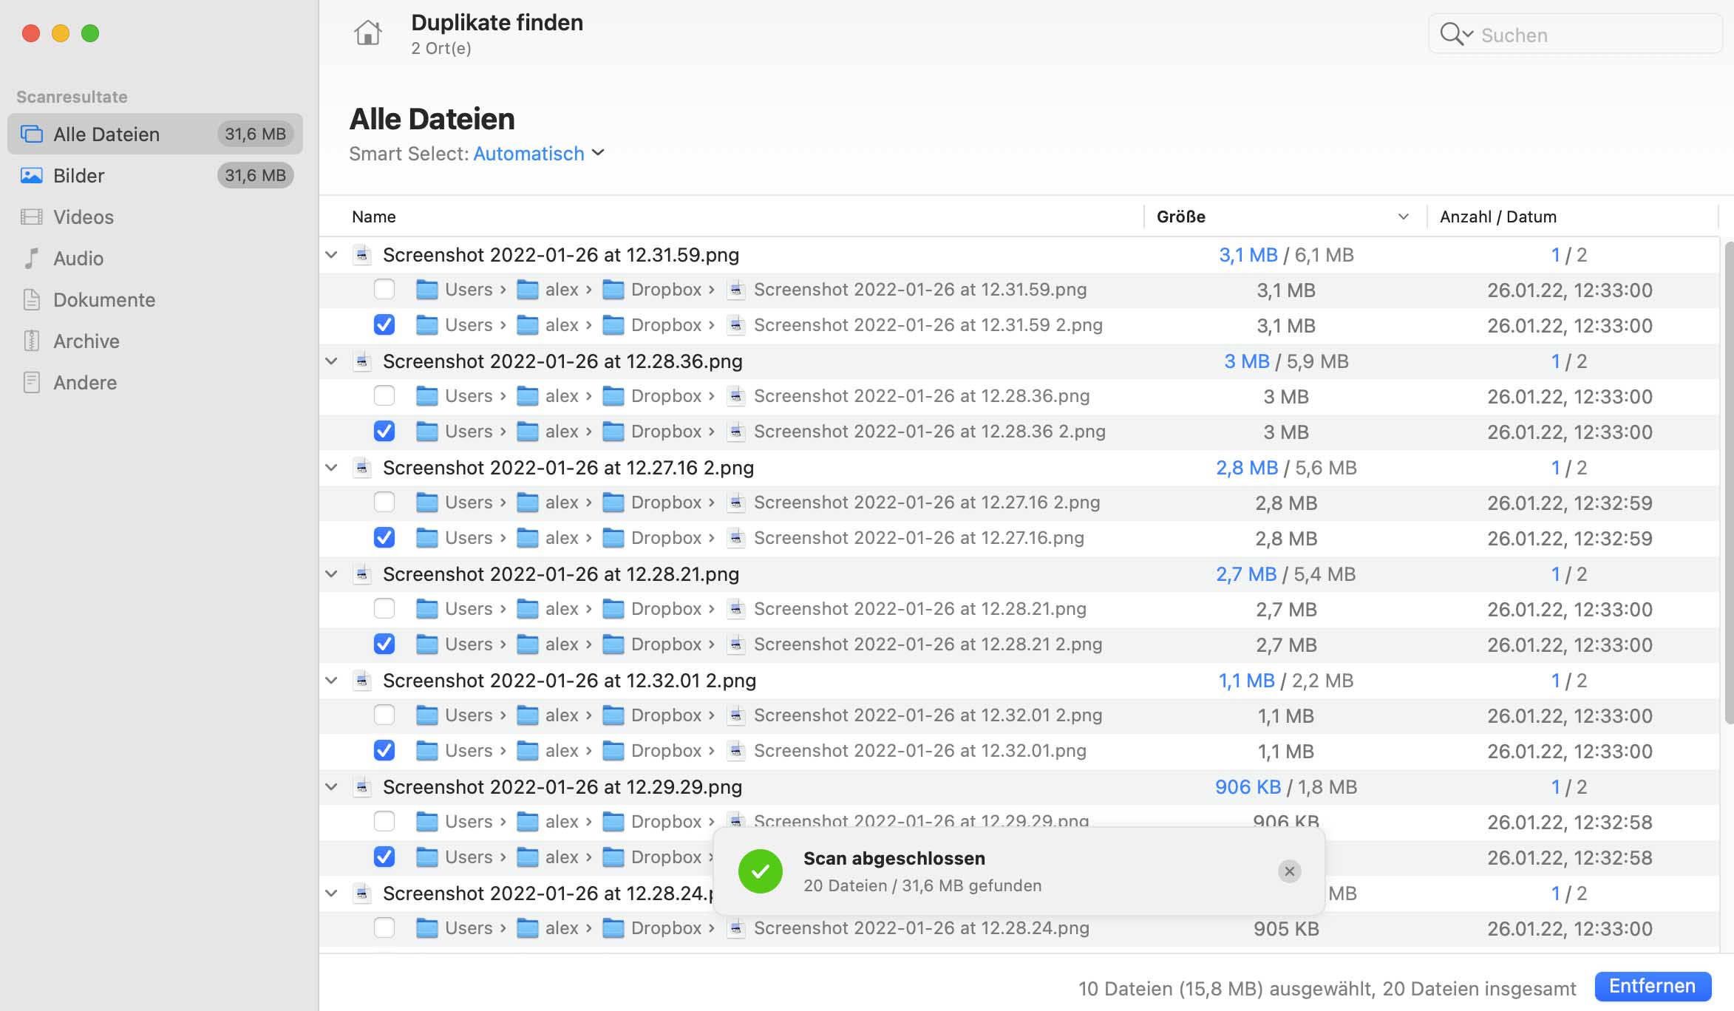Collapse Screenshot 12.31.59.png group

(332, 255)
